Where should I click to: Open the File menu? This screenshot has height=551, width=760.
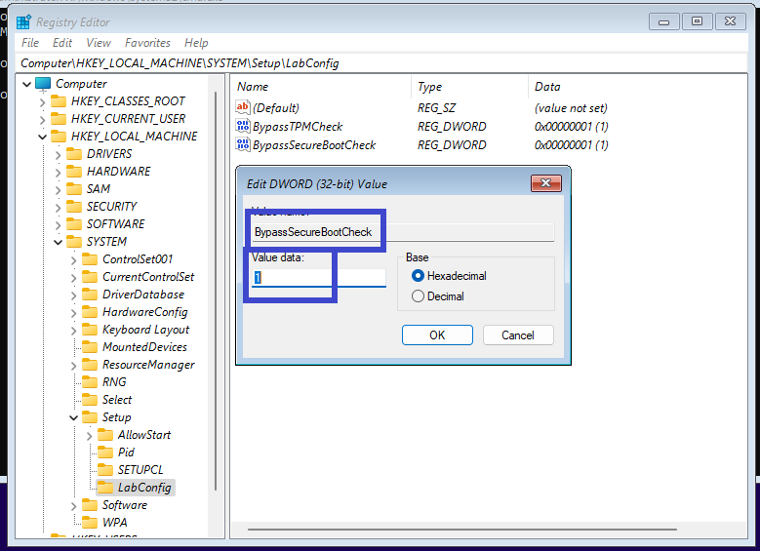coord(30,43)
